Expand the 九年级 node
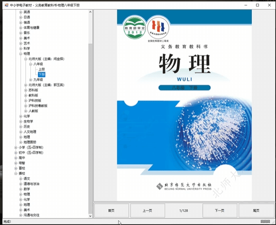Image resolution: width=276 pixels, height=225 pixels. tap(31, 80)
